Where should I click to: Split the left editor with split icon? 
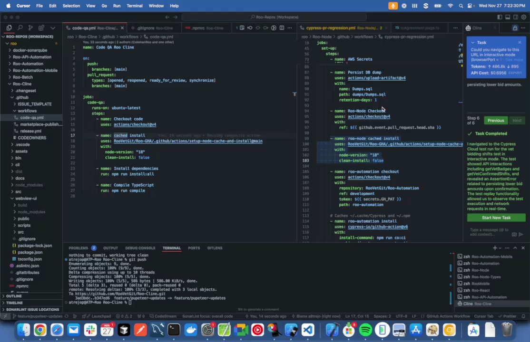click(x=282, y=28)
